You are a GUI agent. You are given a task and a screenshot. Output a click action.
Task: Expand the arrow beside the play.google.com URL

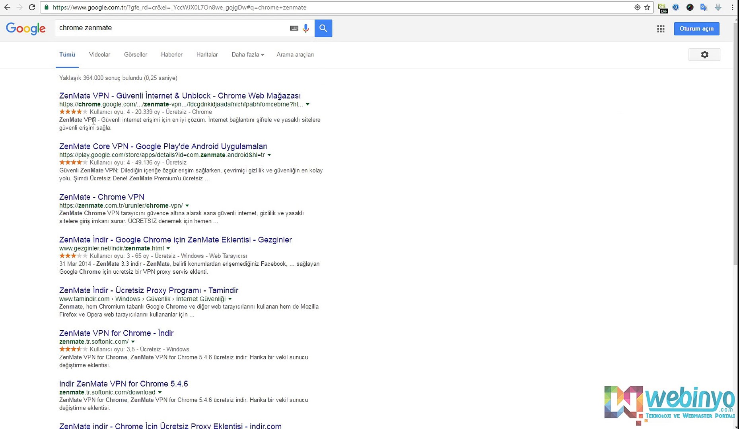pos(269,155)
